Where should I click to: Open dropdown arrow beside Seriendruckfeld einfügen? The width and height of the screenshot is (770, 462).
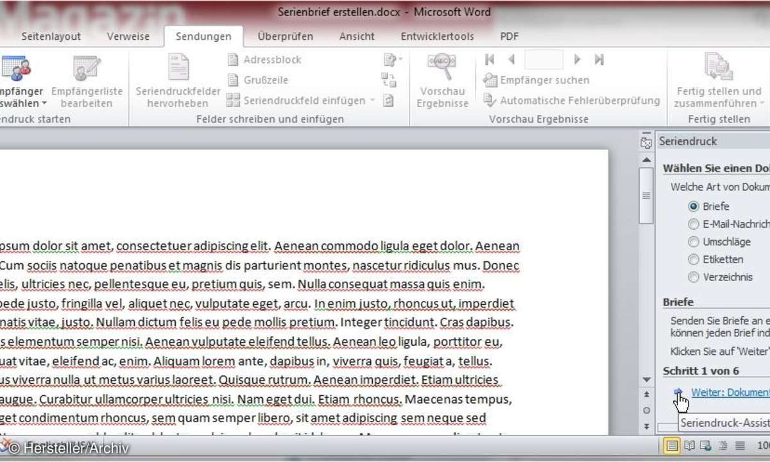pyautogui.click(x=372, y=101)
